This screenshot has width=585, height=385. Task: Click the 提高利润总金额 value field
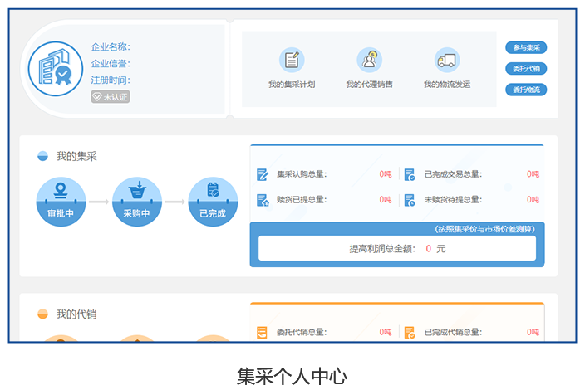[396, 248]
